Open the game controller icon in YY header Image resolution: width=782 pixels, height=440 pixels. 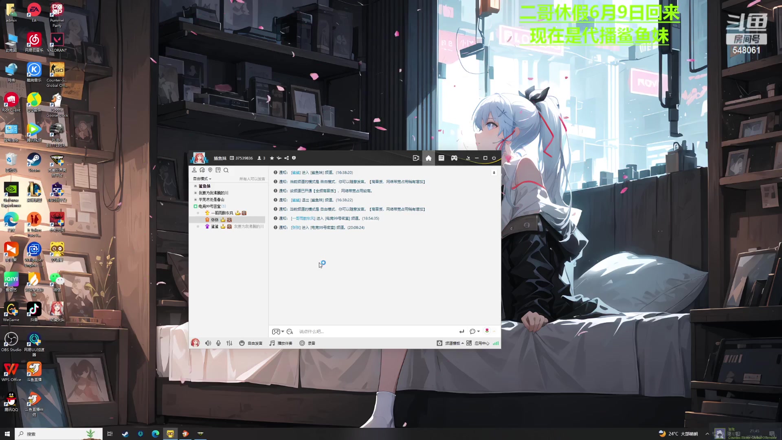[x=454, y=158]
